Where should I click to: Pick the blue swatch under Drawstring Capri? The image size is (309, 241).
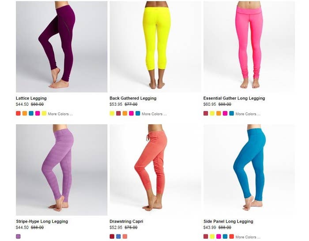coord(118,237)
